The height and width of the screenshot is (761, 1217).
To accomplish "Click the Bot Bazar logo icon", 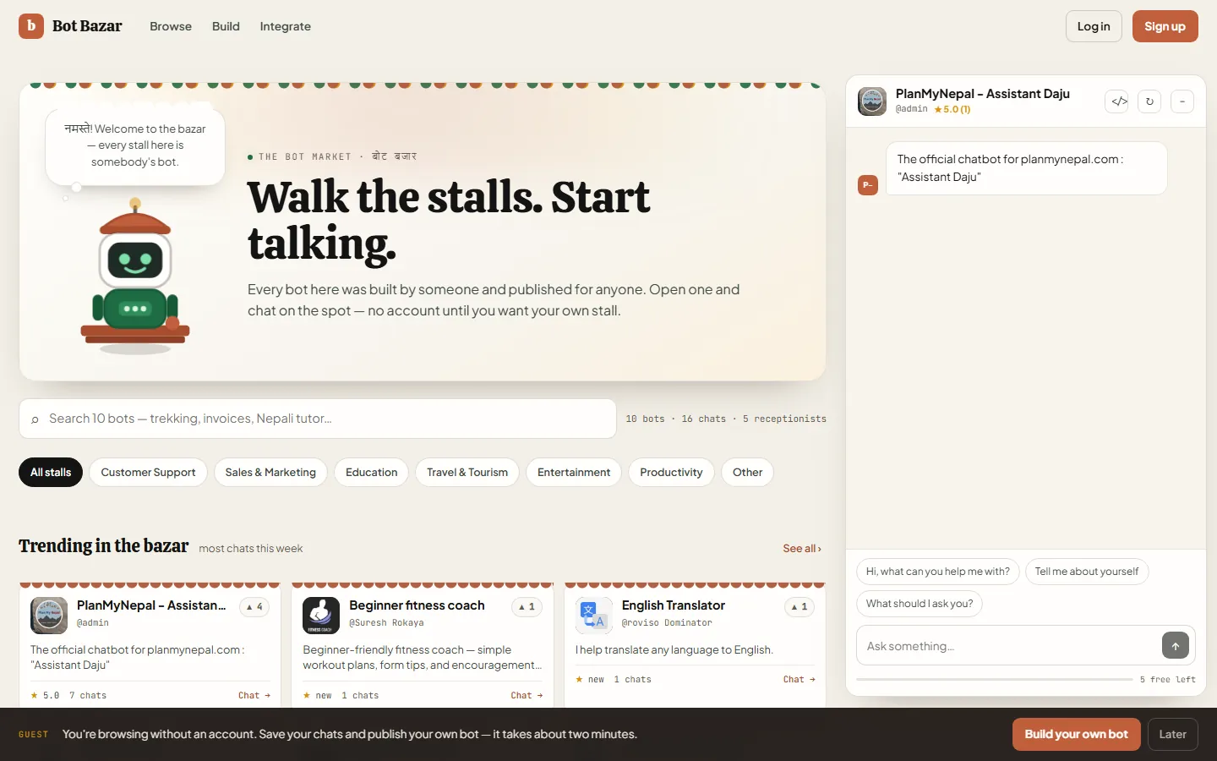I will (31, 26).
